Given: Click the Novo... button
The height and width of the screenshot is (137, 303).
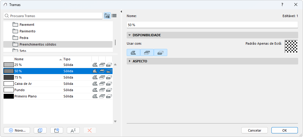Looking at the screenshot, I should click(17, 130).
